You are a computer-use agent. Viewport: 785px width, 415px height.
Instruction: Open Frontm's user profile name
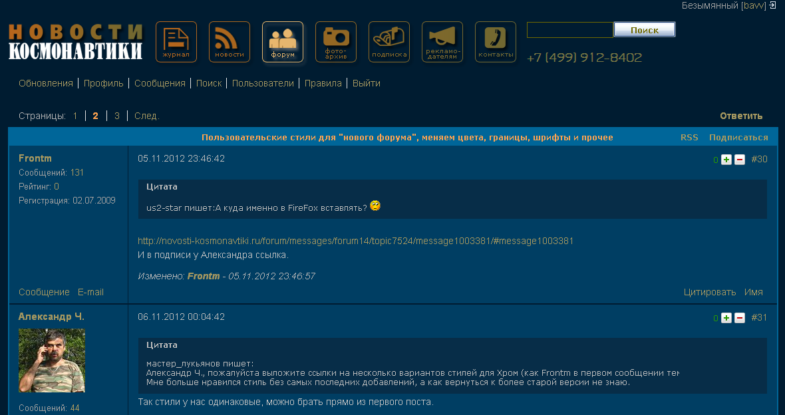[x=35, y=158]
